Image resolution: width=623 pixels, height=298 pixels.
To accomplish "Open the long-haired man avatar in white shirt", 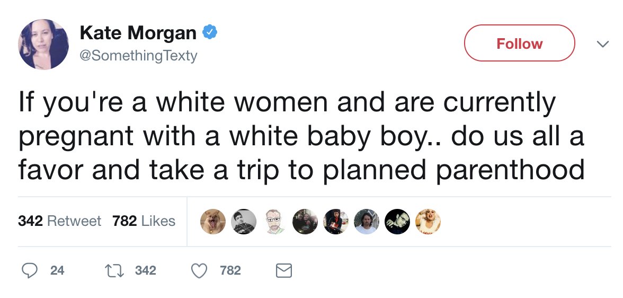I will pyautogui.click(x=367, y=222).
